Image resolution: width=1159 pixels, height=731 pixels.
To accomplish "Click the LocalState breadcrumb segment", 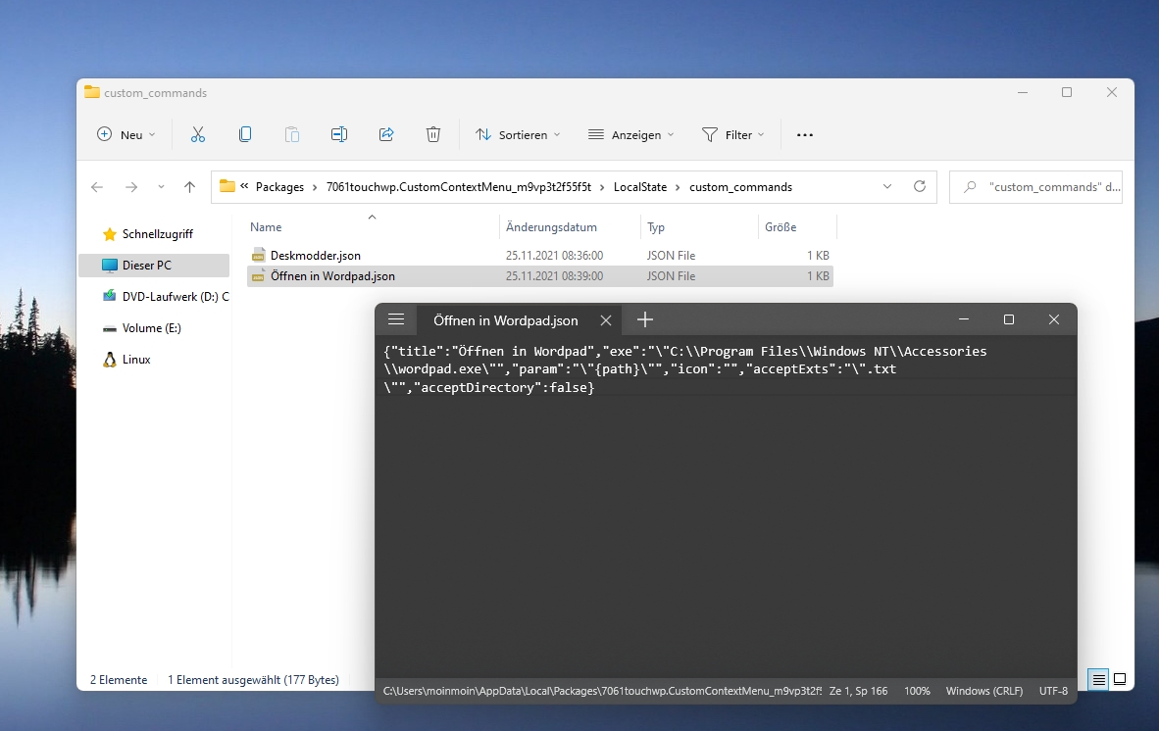I will [640, 187].
